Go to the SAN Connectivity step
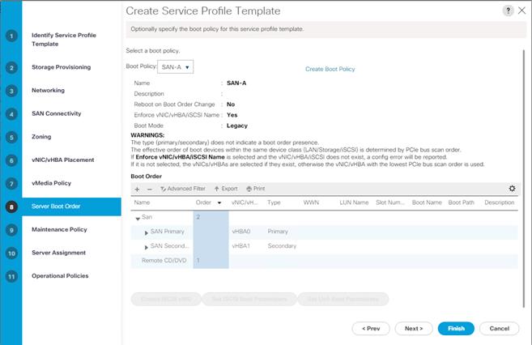The image size is (532, 345). point(56,113)
